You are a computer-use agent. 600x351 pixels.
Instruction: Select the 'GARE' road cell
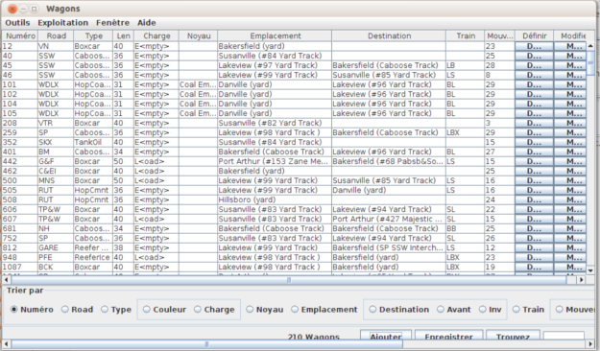(56, 247)
